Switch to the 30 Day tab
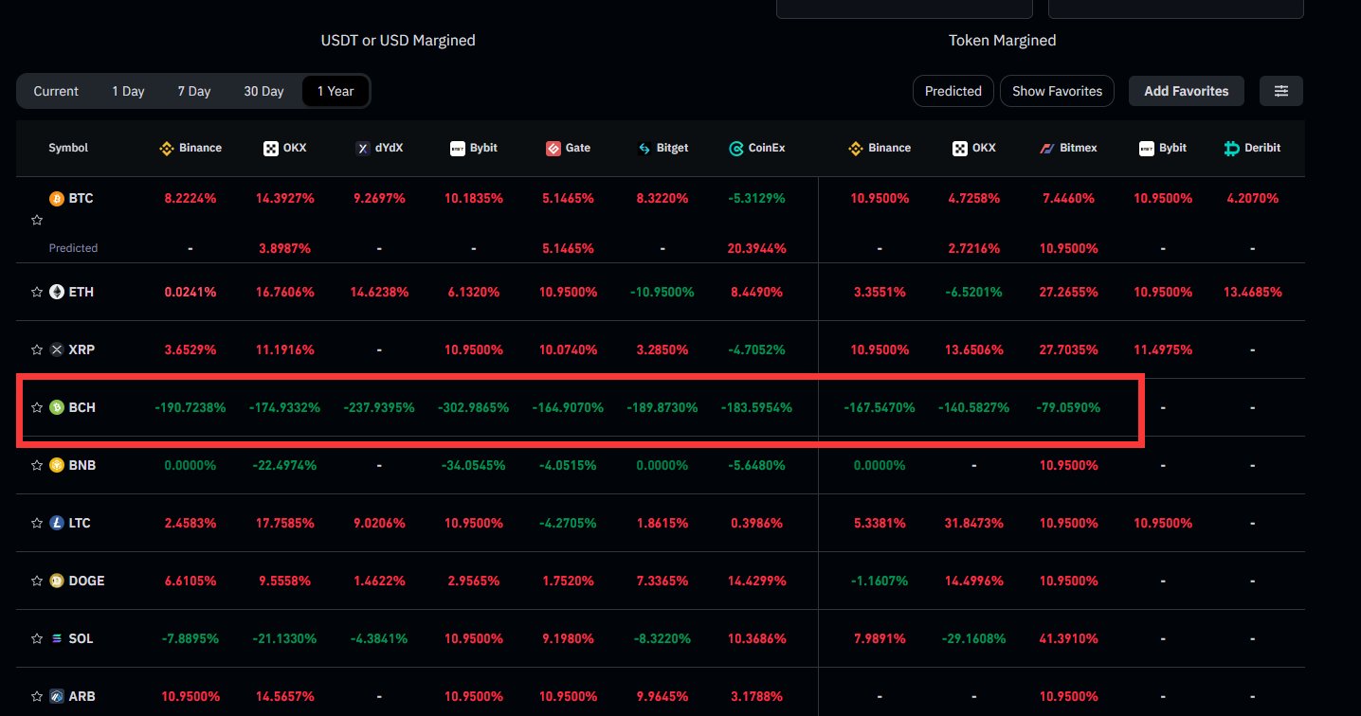This screenshot has width=1361, height=716. point(263,91)
